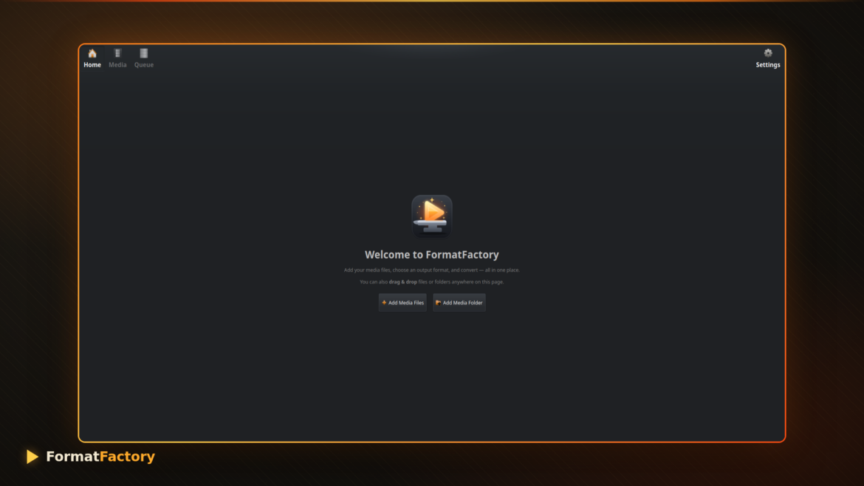Open the Home tab
The height and width of the screenshot is (486, 864).
click(92, 58)
